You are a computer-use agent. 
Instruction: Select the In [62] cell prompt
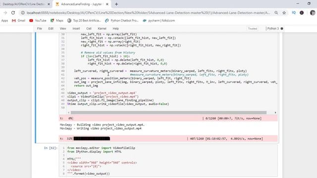(51, 148)
